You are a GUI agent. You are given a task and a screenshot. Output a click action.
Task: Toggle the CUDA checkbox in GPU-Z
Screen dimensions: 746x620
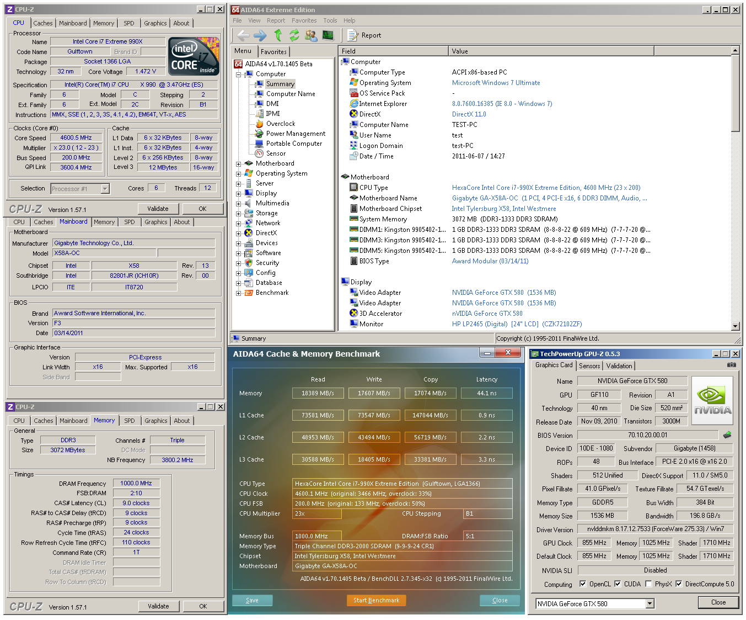(x=618, y=584)
